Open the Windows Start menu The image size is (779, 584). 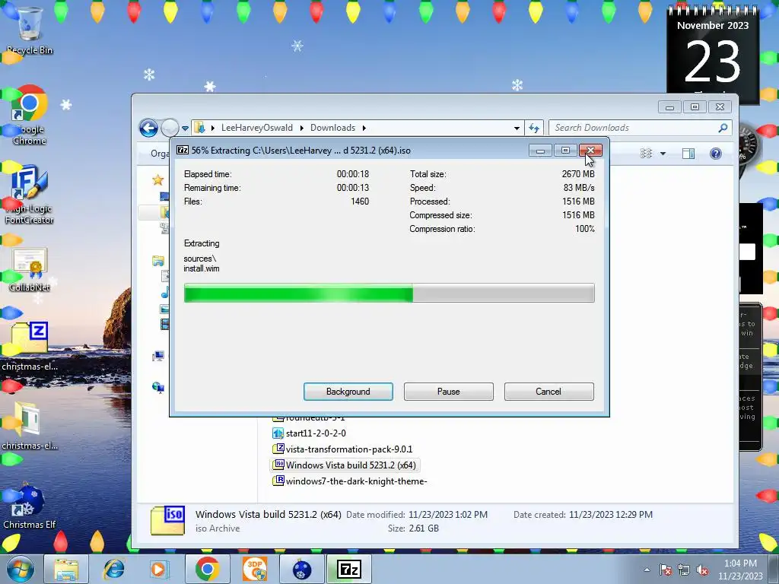tap(21, 569)
